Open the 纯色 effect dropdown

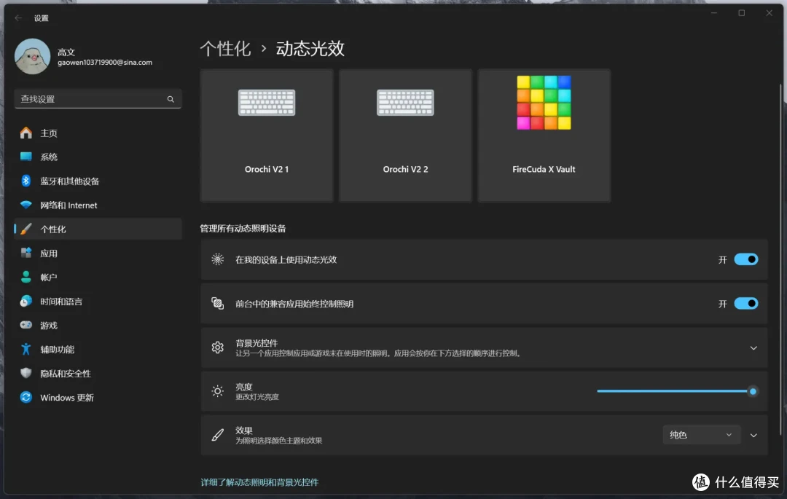pos(701,435)
